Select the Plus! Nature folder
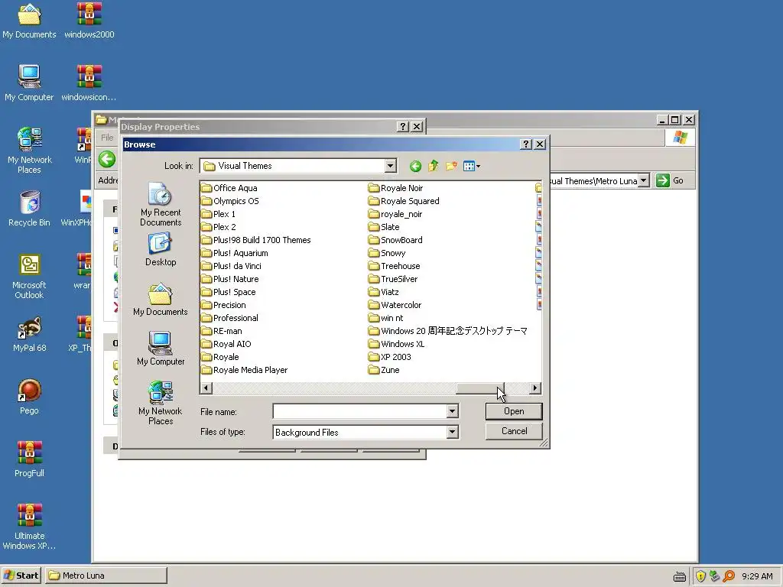Viewport: 783px width, 587px height. [x=229, y=279]
